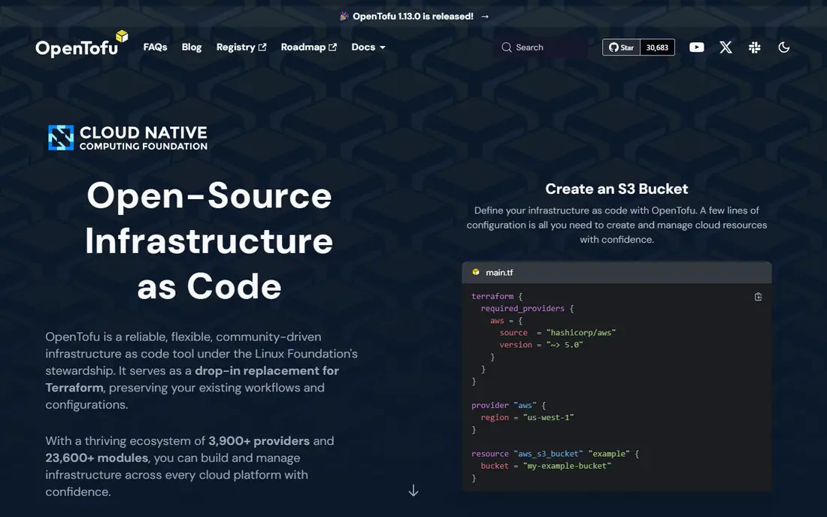The image size is (827, 517).
Task: Click the "us-west-1" region value
Action: [548, 417]
